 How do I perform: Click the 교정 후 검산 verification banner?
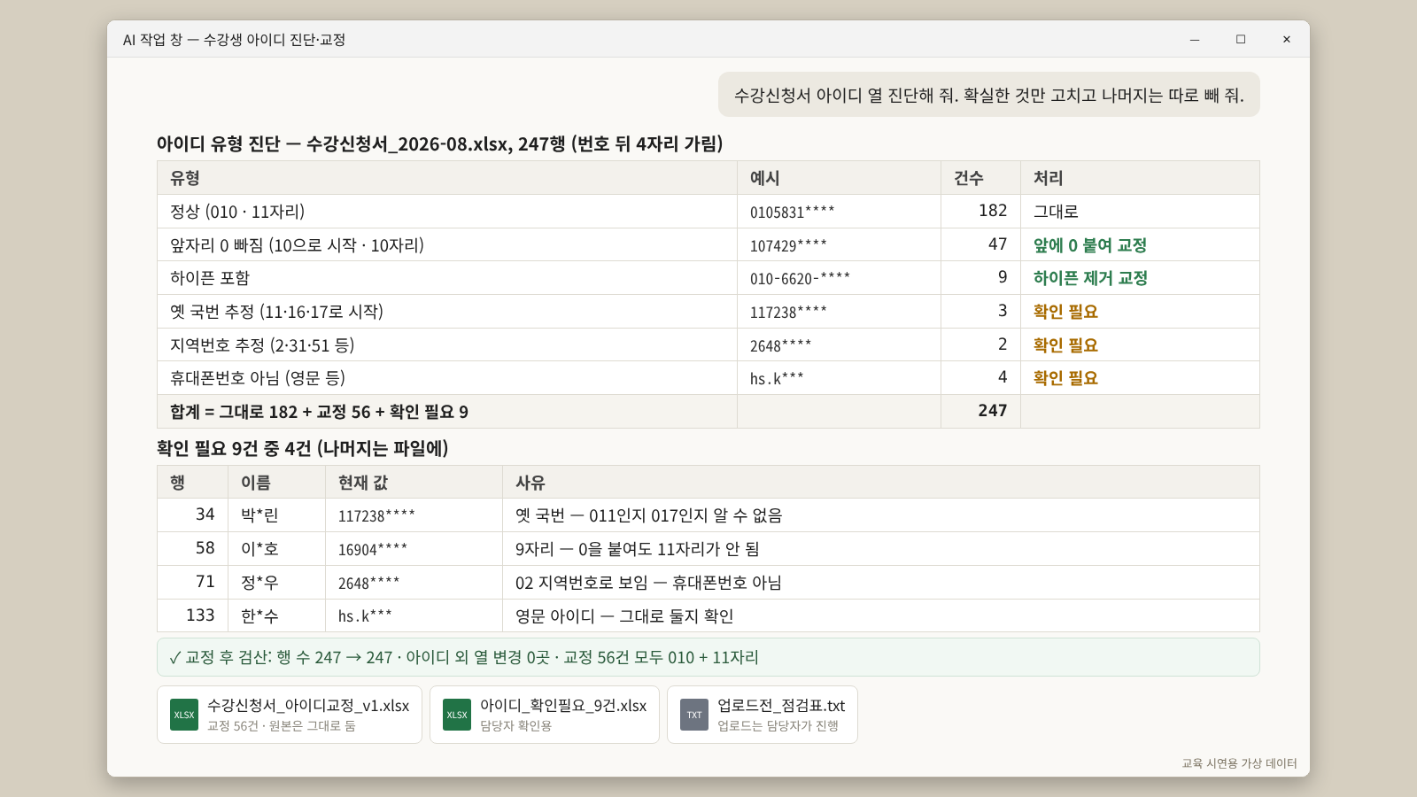708,657
